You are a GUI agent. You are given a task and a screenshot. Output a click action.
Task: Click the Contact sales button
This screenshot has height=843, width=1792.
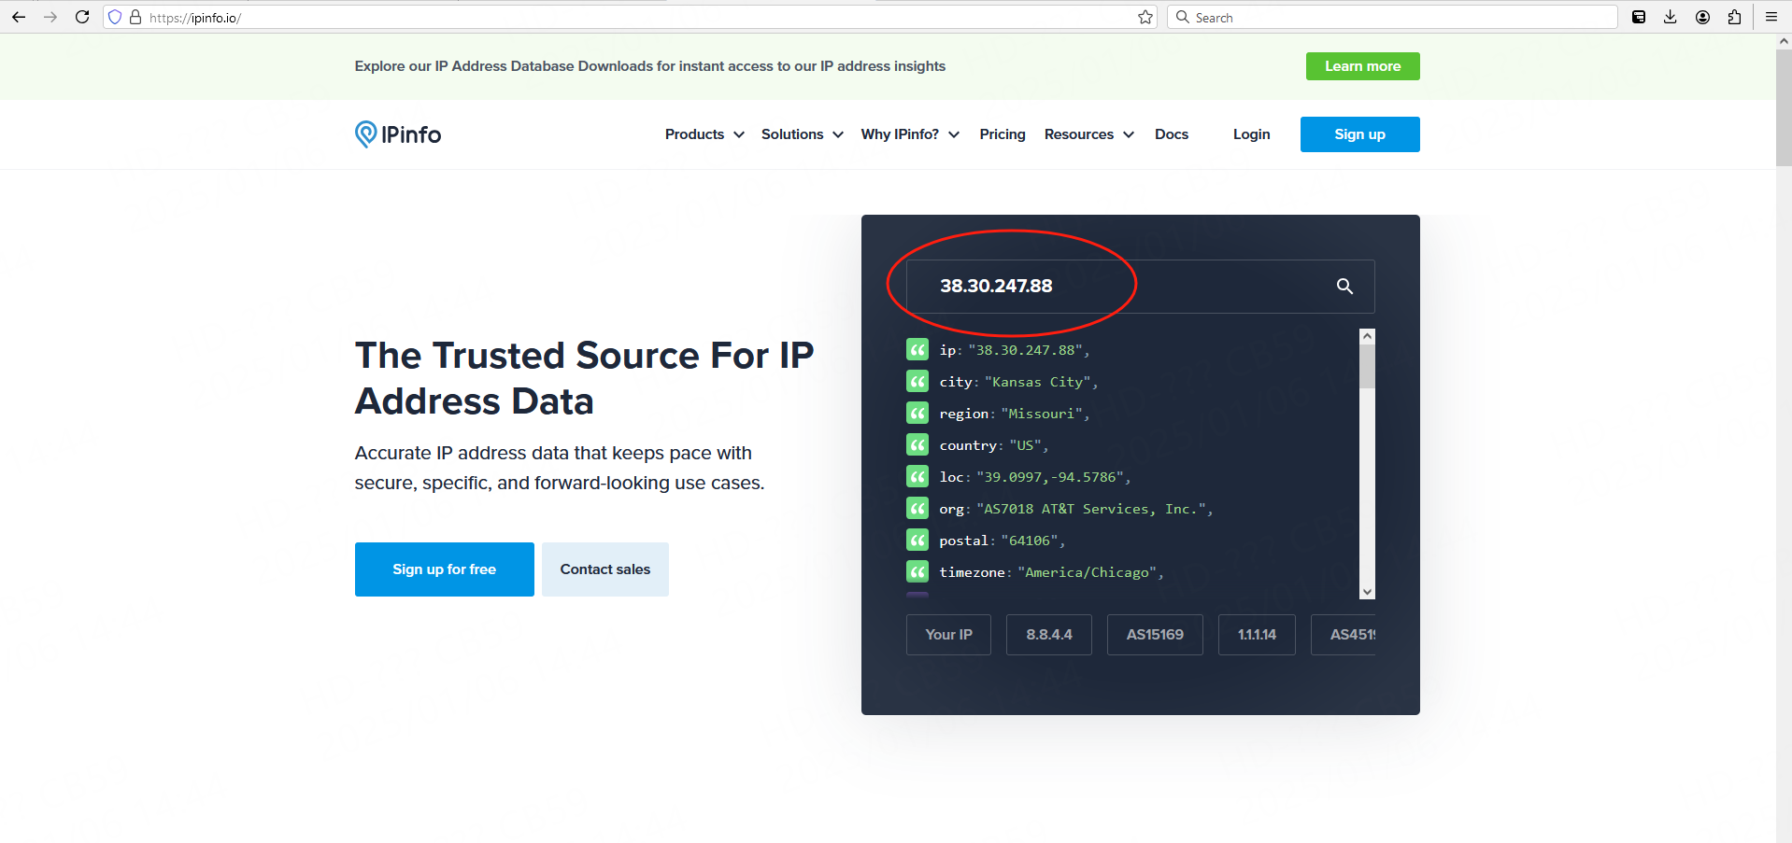(x=604, y=569)
